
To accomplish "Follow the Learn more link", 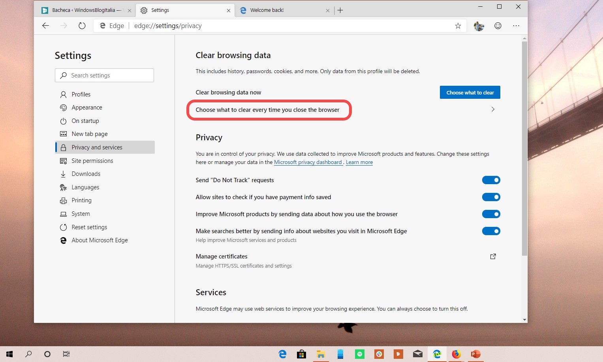I will 359,162.
